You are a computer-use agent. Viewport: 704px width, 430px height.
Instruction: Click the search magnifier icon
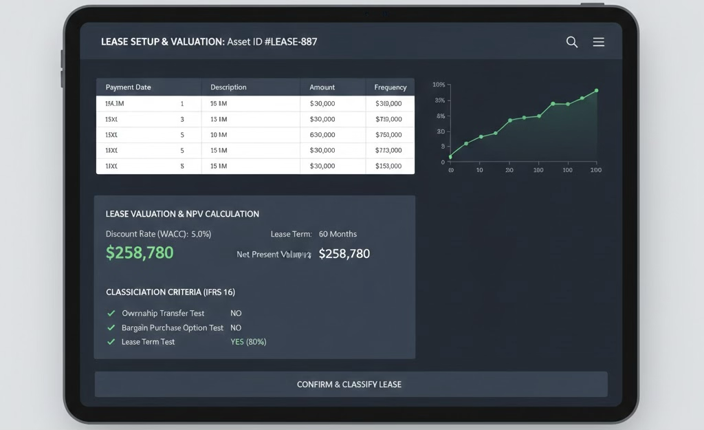[x=571, y=42]
